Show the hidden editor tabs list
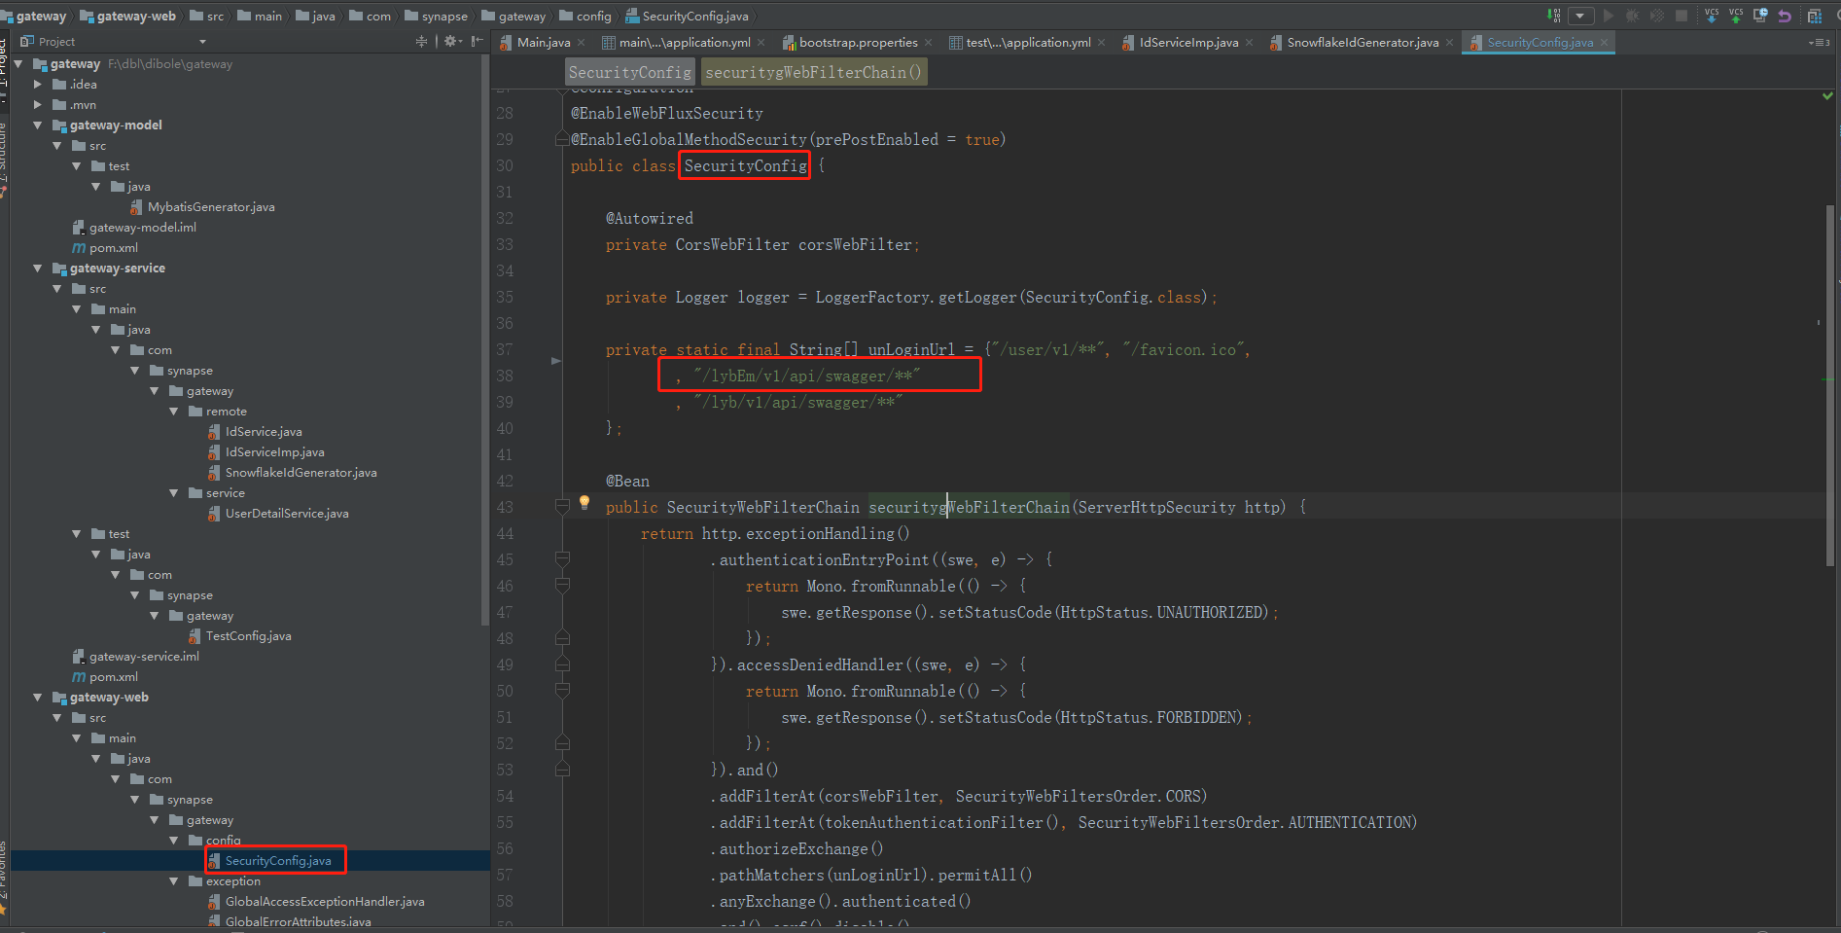Image resolution: width=1841 pixels, height=933 pixels. (x=1819, y=42)
